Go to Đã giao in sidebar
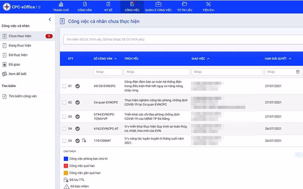303x189 pixels. [x=15, y=64]
